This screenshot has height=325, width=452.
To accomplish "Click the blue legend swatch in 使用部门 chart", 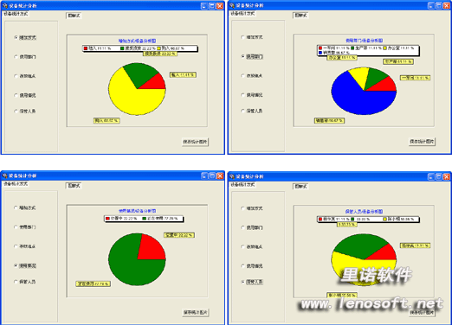I will click(320, 53).
